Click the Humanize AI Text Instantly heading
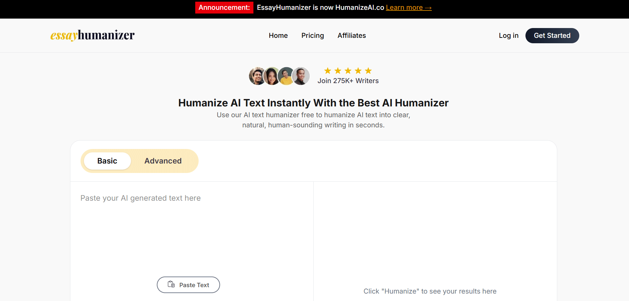The height and width of the screenshot is (301, 629). tap(313, 103)
